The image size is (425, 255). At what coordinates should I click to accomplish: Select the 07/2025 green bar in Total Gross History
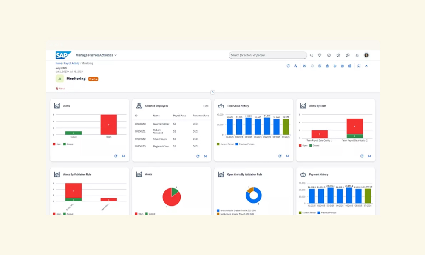(286, 127)
